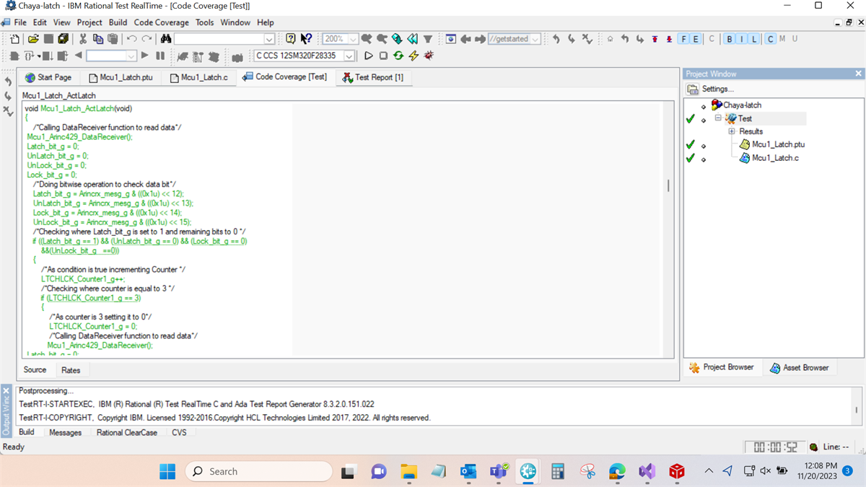Toggle the M coverage type button
Viewport: 866px width, 487px height.
coord(782,39)
